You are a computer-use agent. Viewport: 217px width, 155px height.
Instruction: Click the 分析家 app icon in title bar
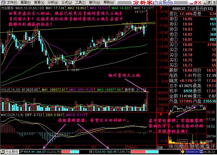[x=2, y=2]
